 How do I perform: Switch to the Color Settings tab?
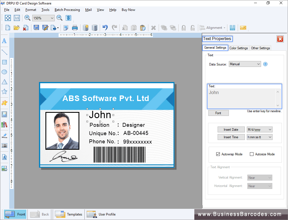[239, 48]
